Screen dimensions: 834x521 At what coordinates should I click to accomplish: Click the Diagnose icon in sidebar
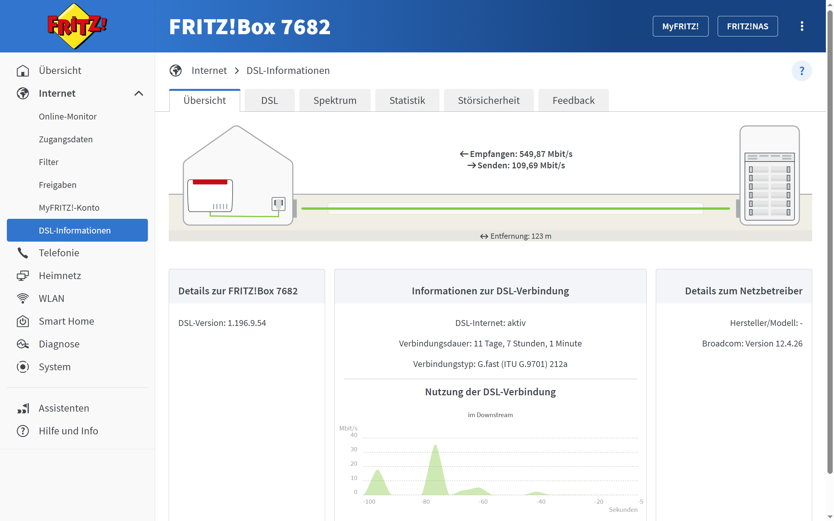click(x=23, y=344)
